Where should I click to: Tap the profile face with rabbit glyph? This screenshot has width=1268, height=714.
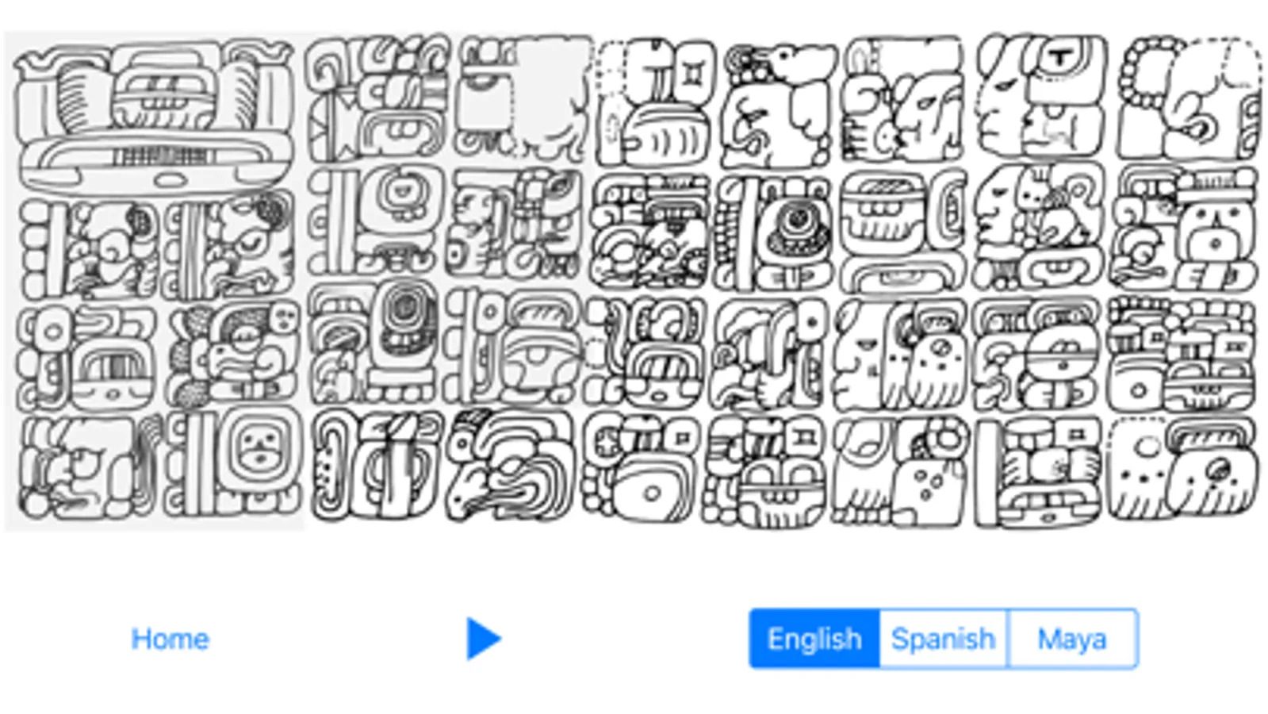click(x=1039, y=226)
